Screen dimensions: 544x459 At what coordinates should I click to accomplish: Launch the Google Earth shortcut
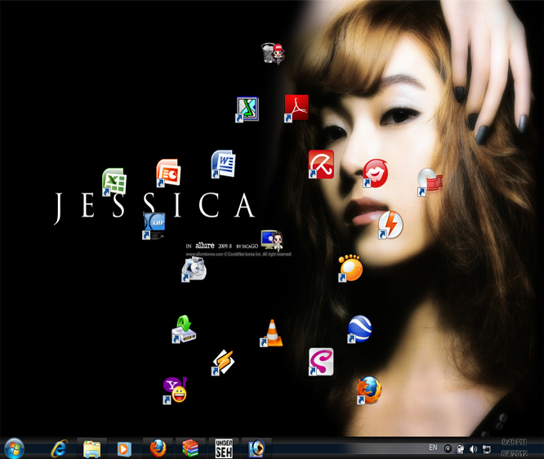(x=359, y=328)
